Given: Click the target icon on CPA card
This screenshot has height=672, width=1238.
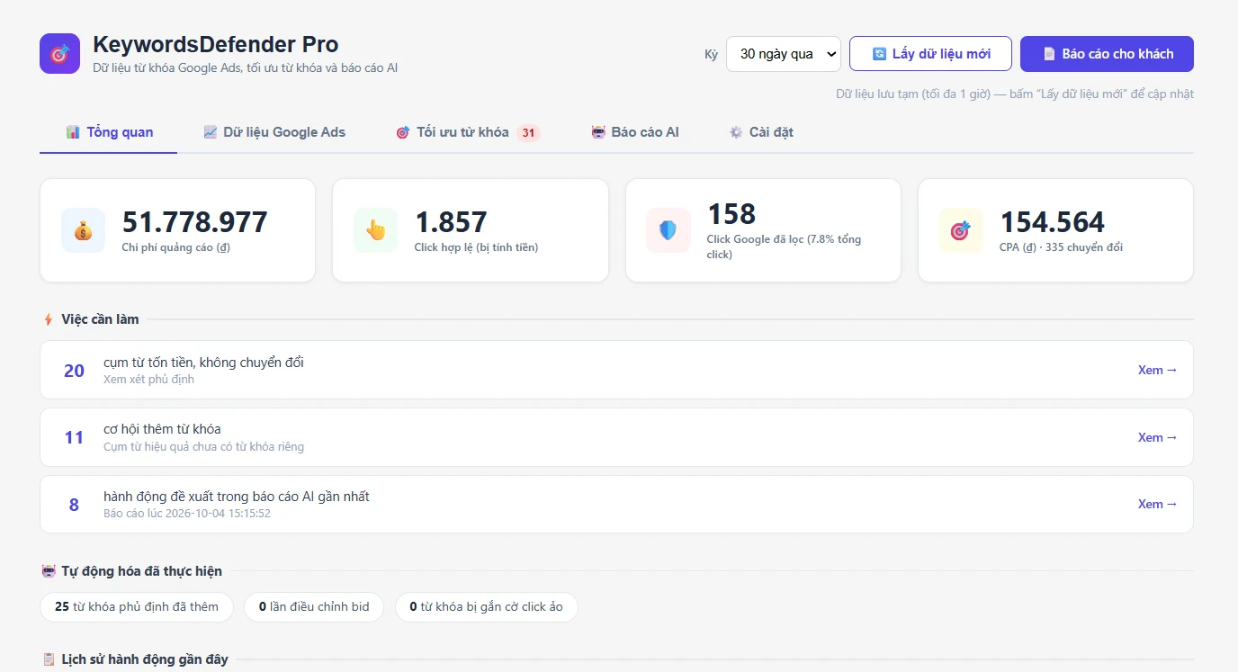Looking at the screenshot, I should 961,230.
